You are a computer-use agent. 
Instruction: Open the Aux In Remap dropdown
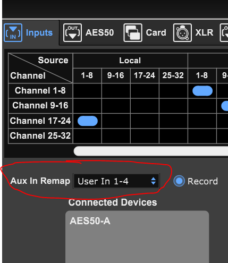[116, 181]
